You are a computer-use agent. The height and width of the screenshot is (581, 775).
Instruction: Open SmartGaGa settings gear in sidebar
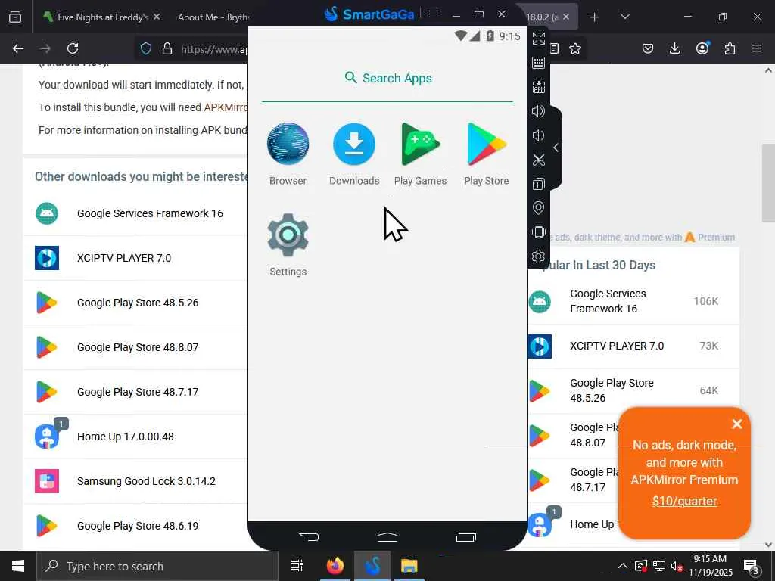coord(539,256)
